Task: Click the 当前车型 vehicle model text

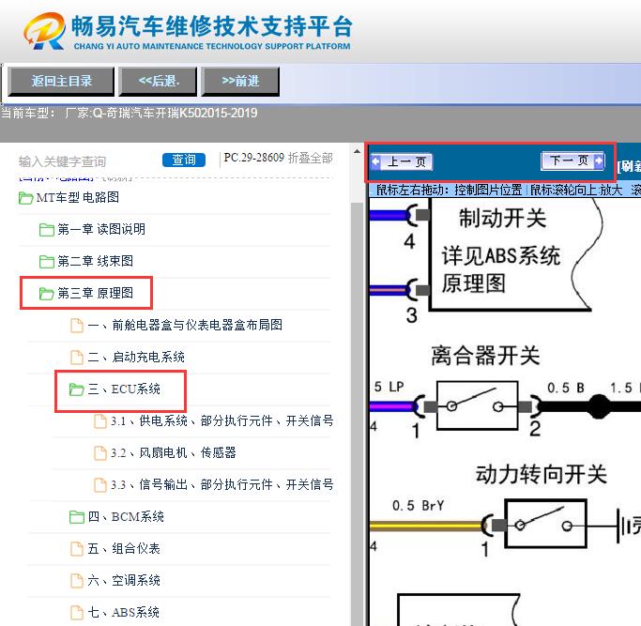Action: click(129, 113)
